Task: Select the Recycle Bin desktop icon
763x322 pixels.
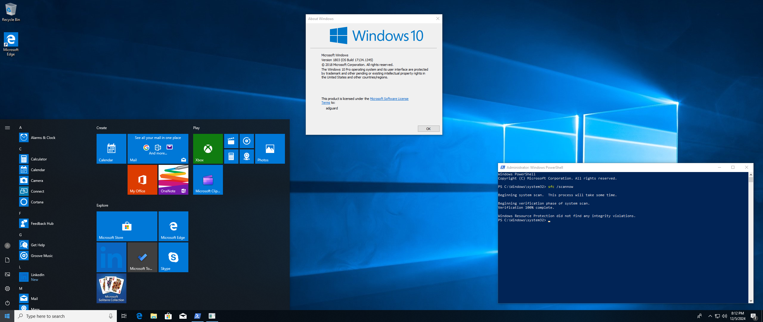Action: [11, 12]
